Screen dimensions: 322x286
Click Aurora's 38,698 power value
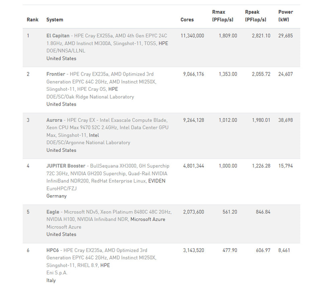pyautogui.click(x=285, y=120)
